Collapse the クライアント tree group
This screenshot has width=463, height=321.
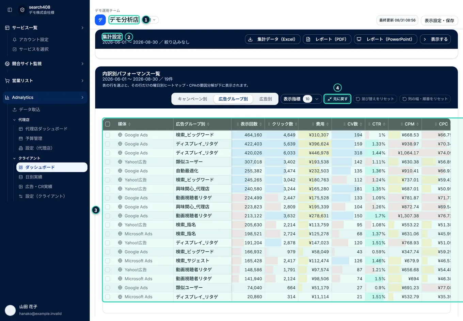click(14, 158)
